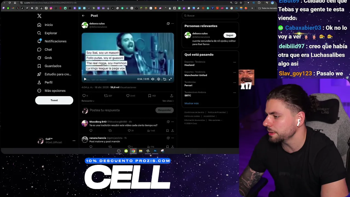Open Guardados in the sidebar
Screen dimensions: 350x197
tap(49, 66)
